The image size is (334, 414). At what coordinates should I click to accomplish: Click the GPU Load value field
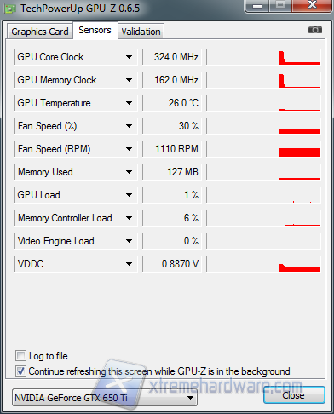coord(172,195)
